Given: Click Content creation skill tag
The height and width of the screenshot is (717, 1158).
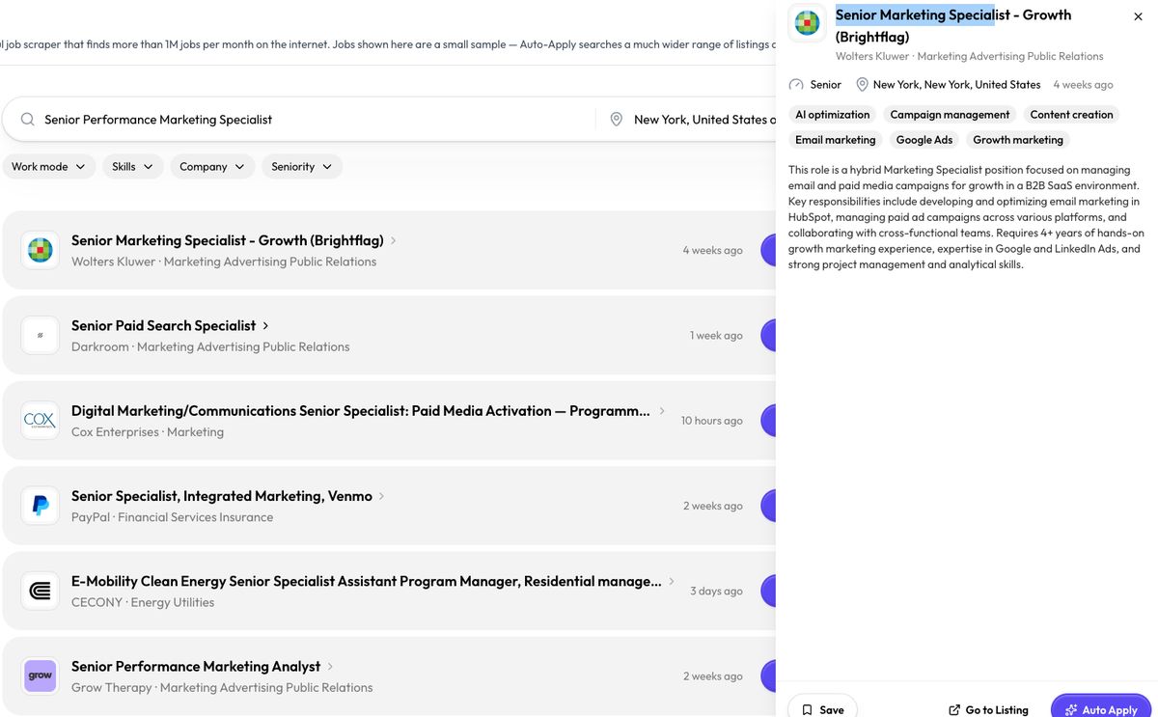Looking at the screenshot, I should (x=1071, y=114).
